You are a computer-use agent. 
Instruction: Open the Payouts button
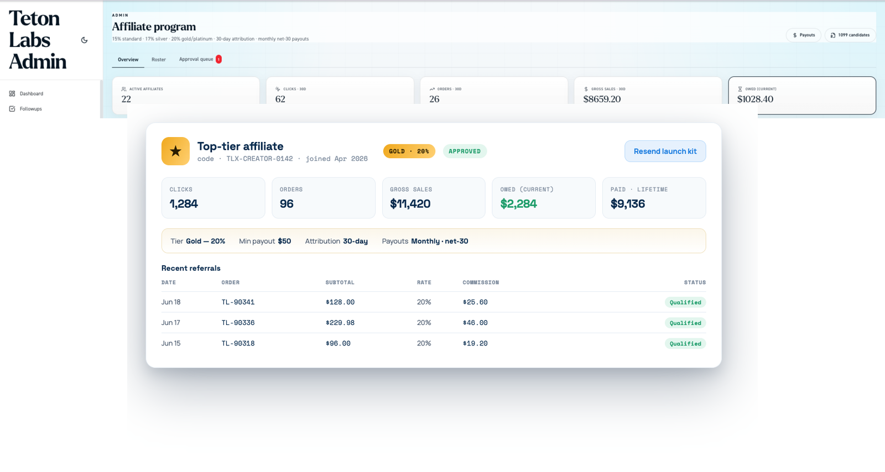click(804, 35)
